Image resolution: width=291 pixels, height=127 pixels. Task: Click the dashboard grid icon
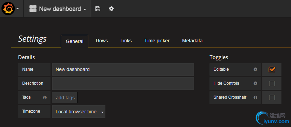click(33, 9)
